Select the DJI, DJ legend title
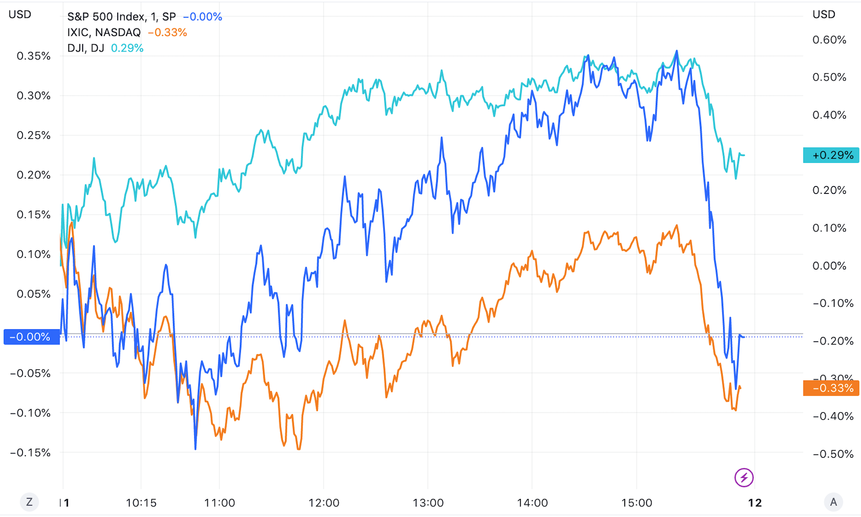 (x=85, y=48)
